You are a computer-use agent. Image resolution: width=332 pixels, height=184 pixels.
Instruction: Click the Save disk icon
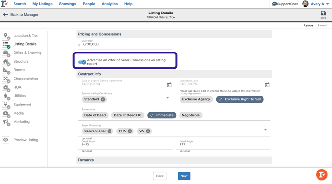click(x=323, y=13)
